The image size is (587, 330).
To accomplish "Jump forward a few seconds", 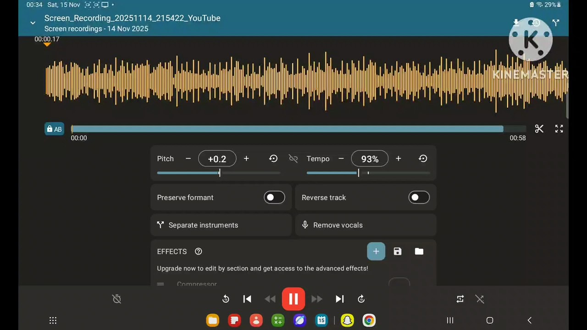I will (361, 299).
